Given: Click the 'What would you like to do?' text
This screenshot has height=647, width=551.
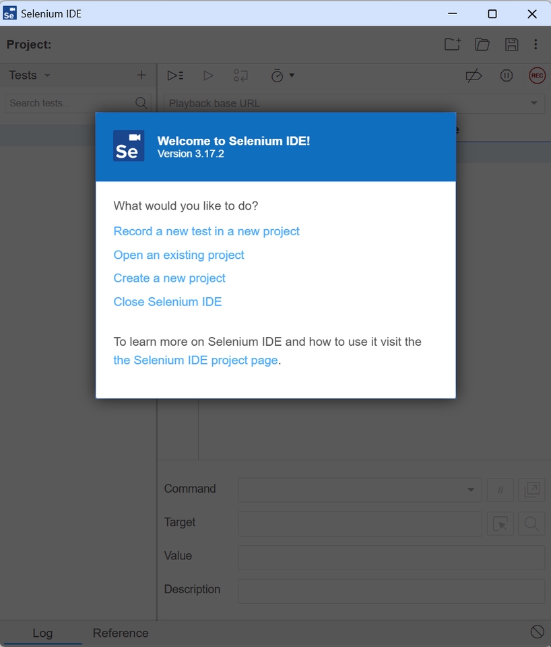Looking at the screenshot, I should point(186,206).
